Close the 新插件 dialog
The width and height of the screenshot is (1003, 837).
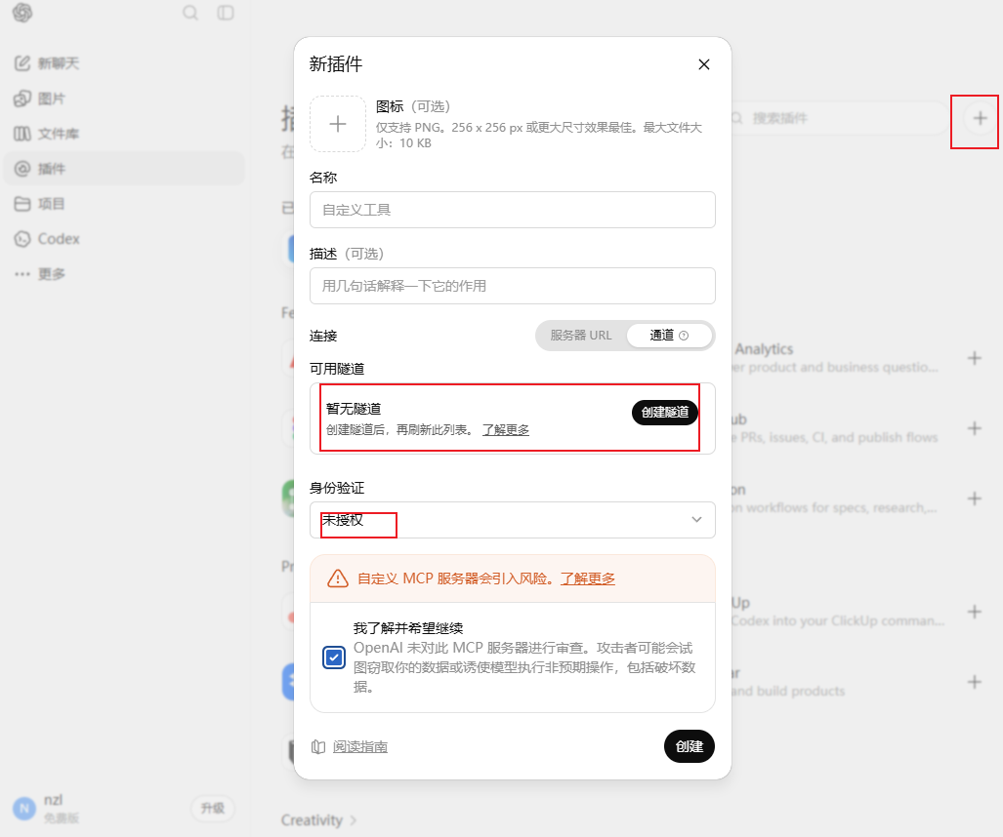coord(704,64)
